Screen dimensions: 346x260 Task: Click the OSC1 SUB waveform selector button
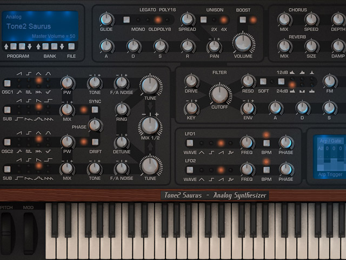pyautogui.click(x=7, y=110)
